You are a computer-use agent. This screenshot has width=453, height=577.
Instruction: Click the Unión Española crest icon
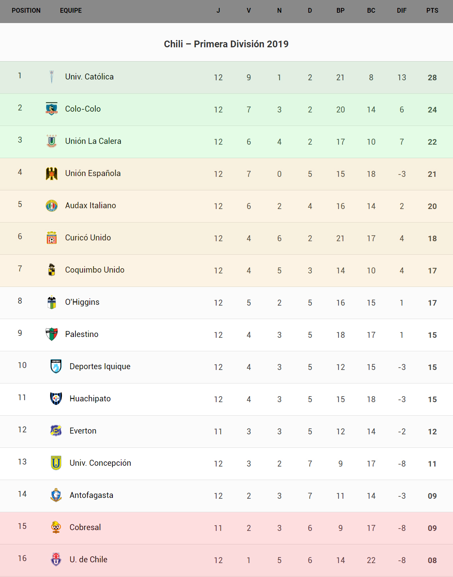[52, 173]
